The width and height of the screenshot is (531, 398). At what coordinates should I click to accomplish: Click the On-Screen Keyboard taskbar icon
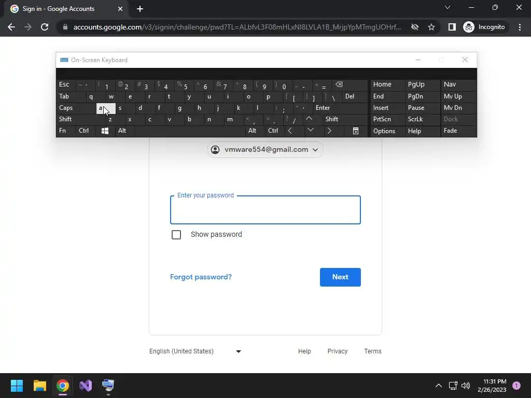(x=108, y=386)
